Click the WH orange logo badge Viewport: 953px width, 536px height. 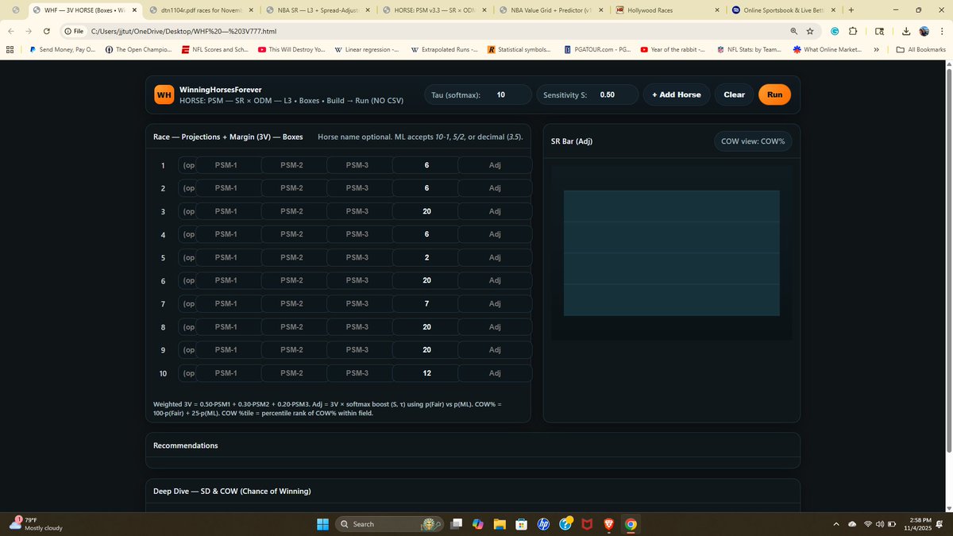pos(164,94)
